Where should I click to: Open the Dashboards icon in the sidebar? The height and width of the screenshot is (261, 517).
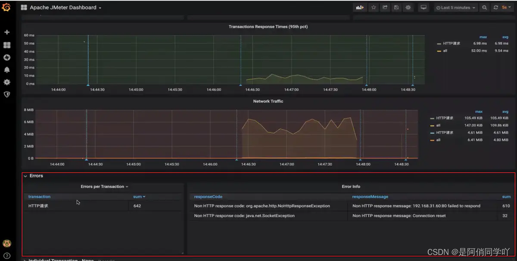click(x=7, y=45)
